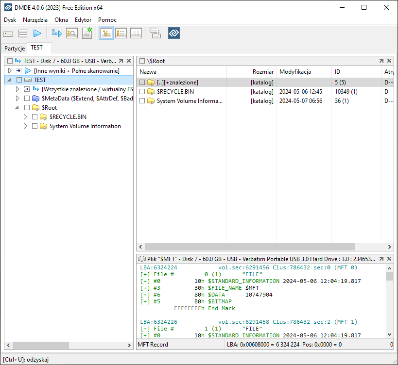398x365 pixels.
Task: Click the System Volume Informa... folder icon in list
Action: (151, 101)
